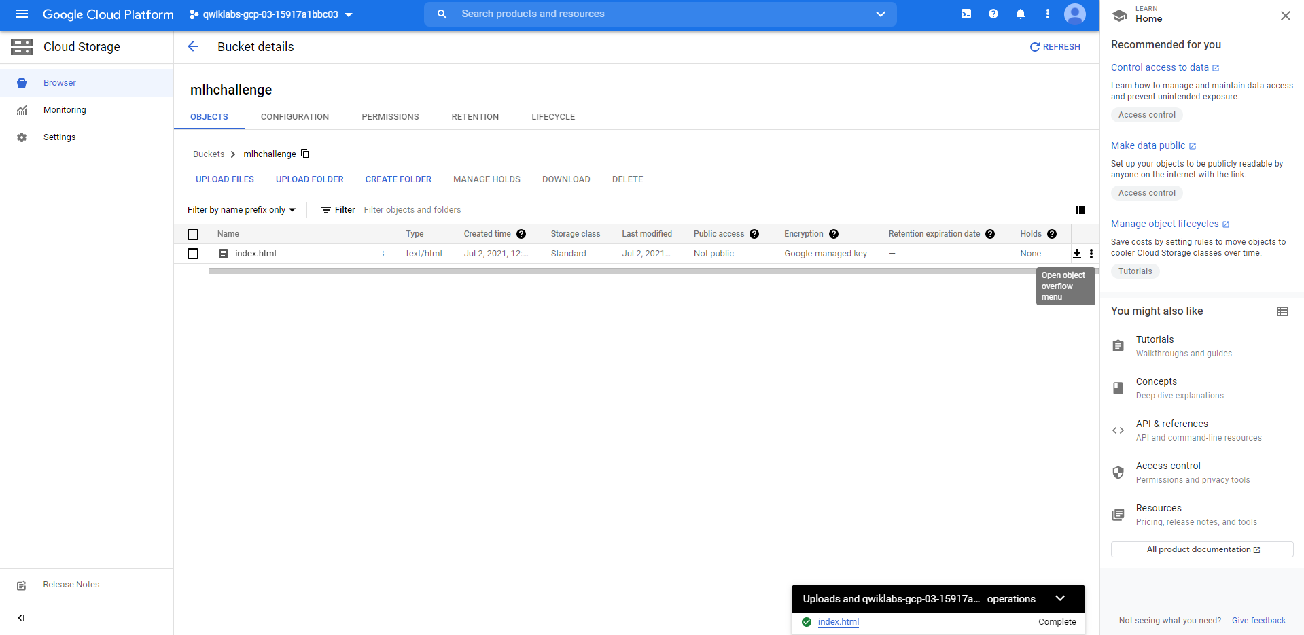The image size is (1304, 635).
Task: Select all objects with header checkbox
Action: [193, 235]
